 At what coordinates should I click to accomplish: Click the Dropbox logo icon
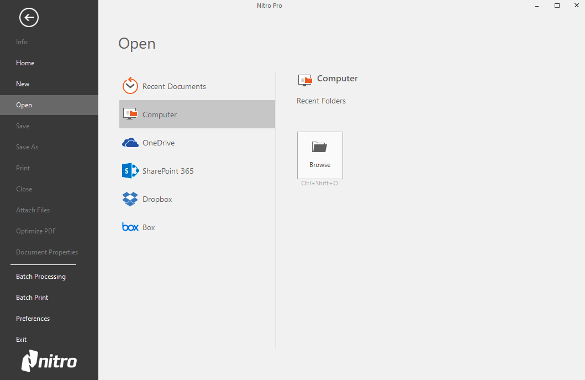click(x=130, y=199)
